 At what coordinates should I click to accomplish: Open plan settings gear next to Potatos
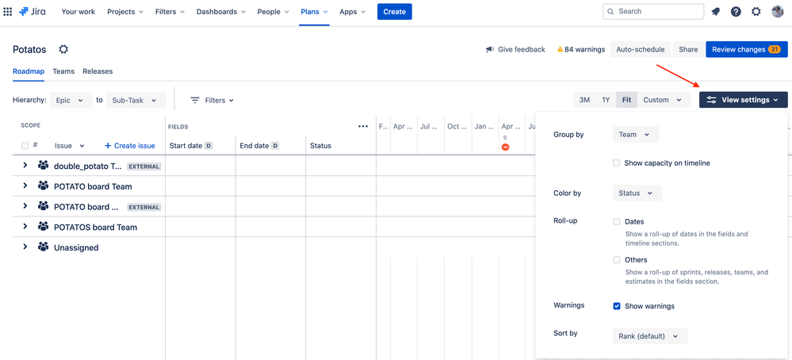tap(63, 49)
